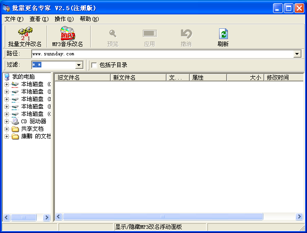Expand the 共享文档 tree node

(x=7, y=129)
